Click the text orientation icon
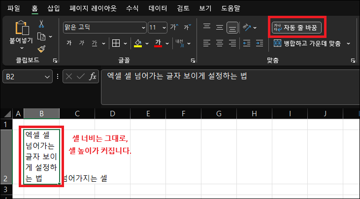Viewport: 360px width, 199px height. (247, 28)
